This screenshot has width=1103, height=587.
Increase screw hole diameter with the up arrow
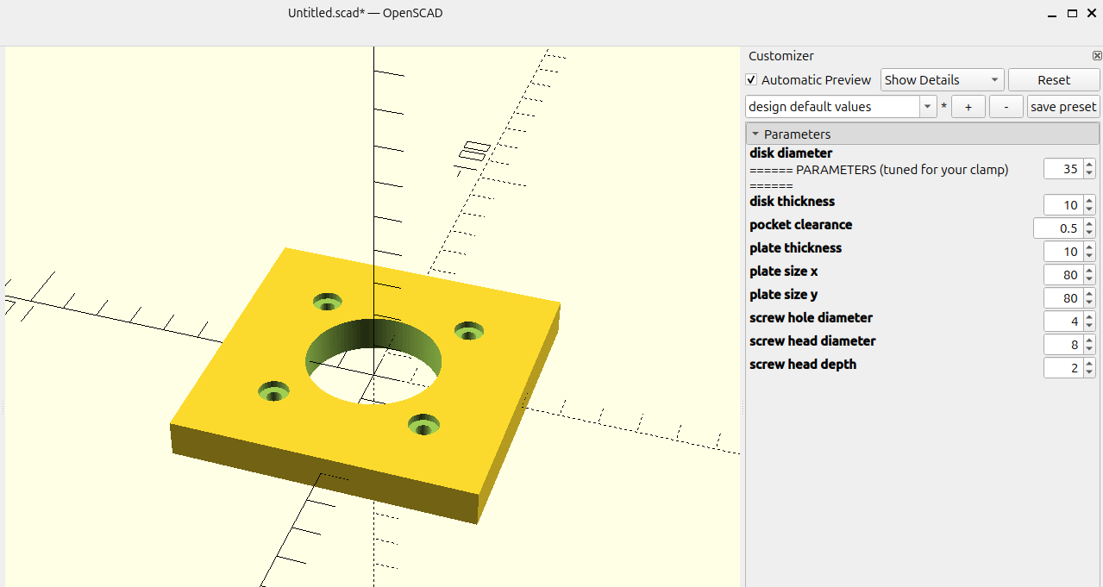point(1089,317)
